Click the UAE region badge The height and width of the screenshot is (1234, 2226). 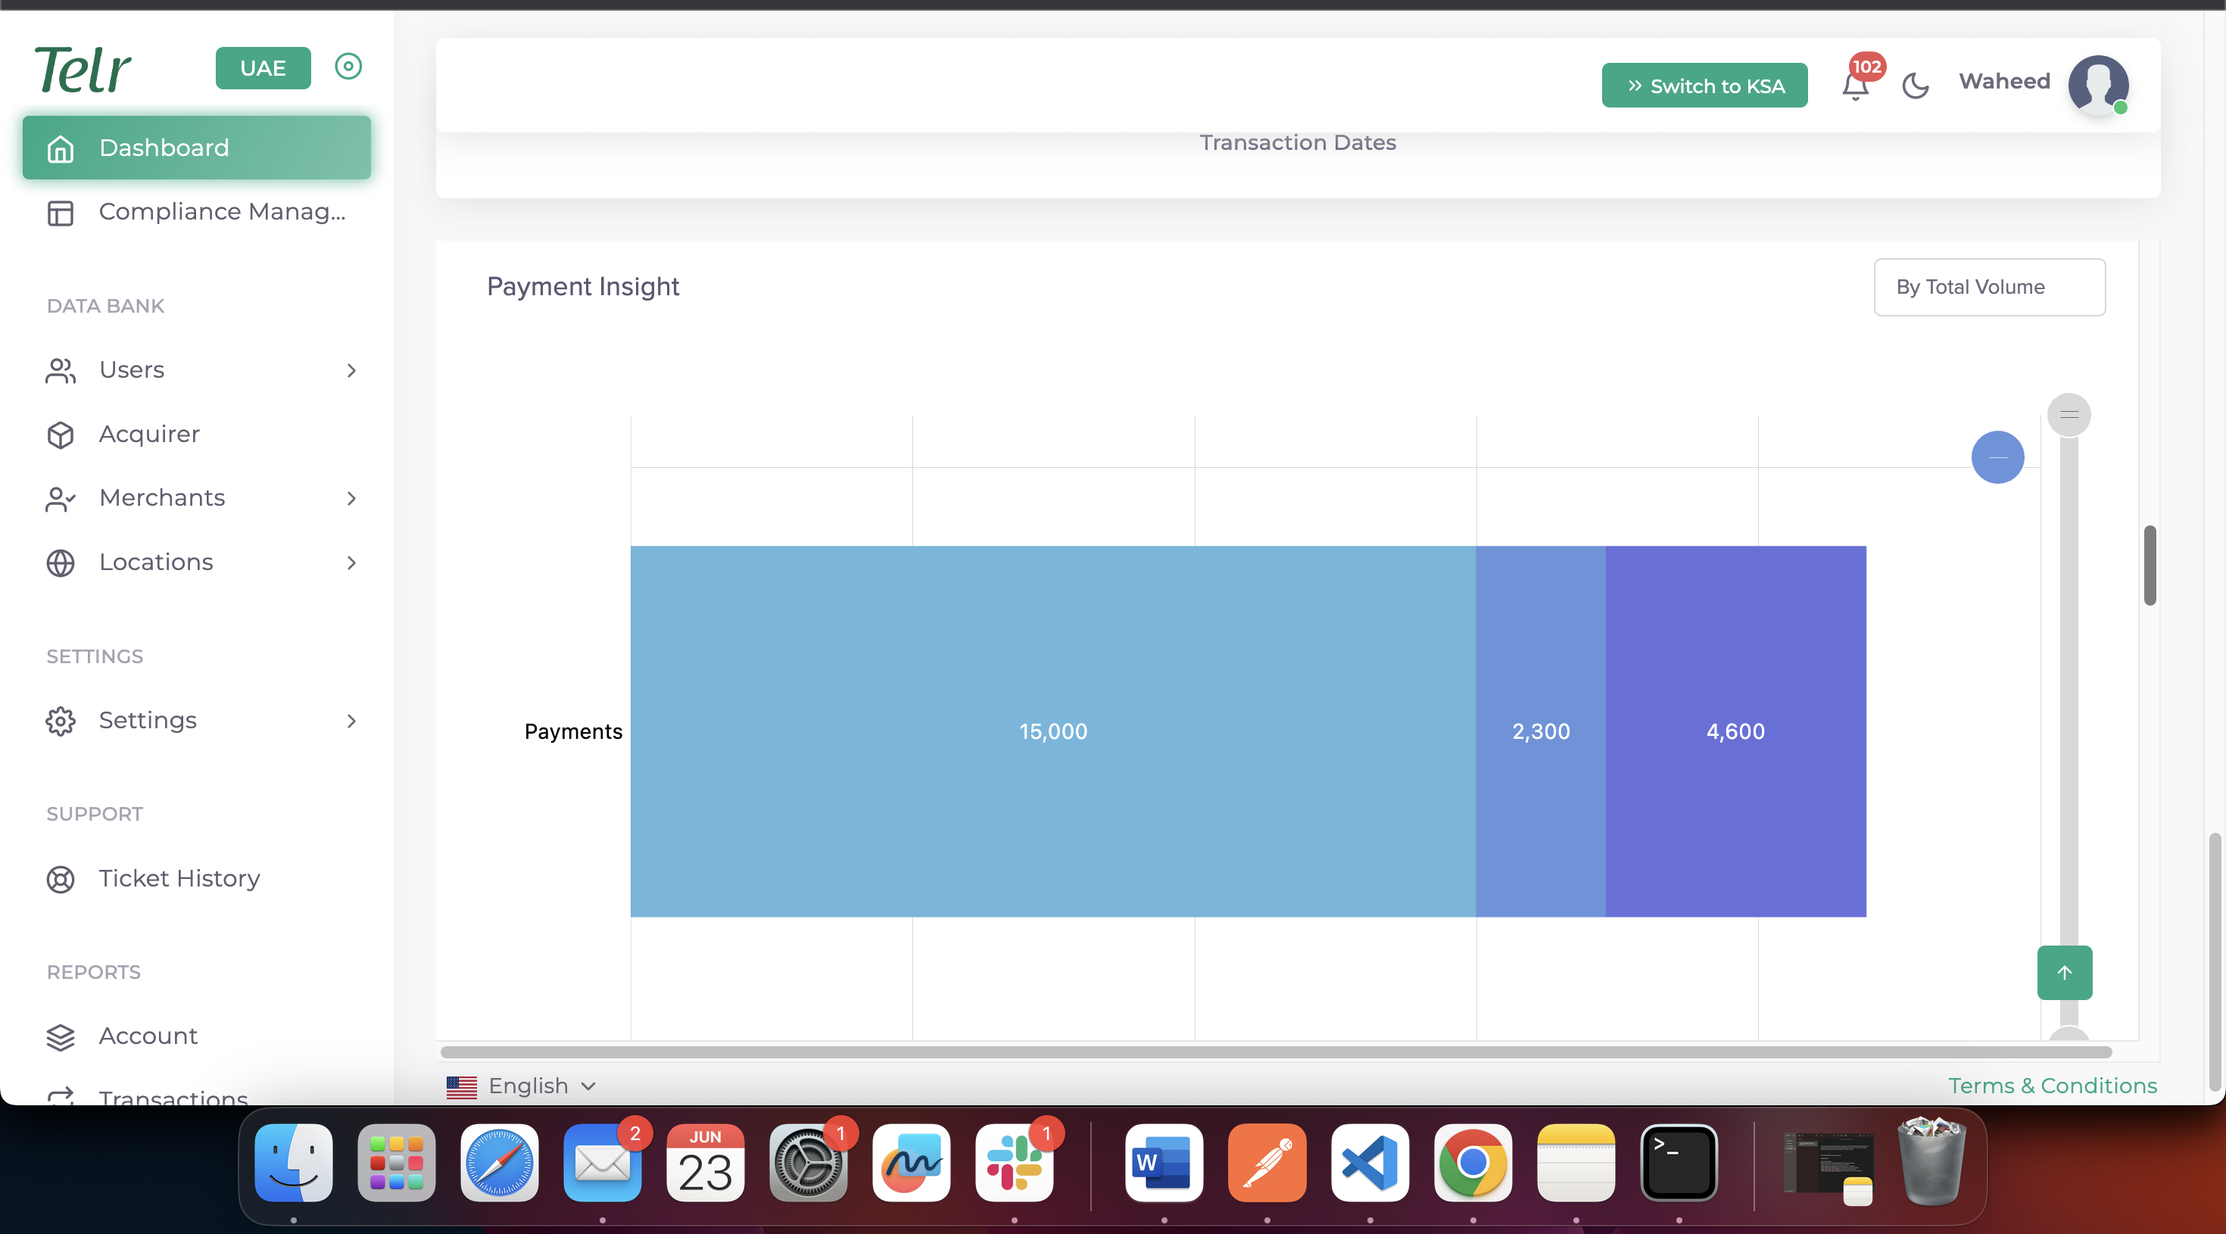pos(263,67)
